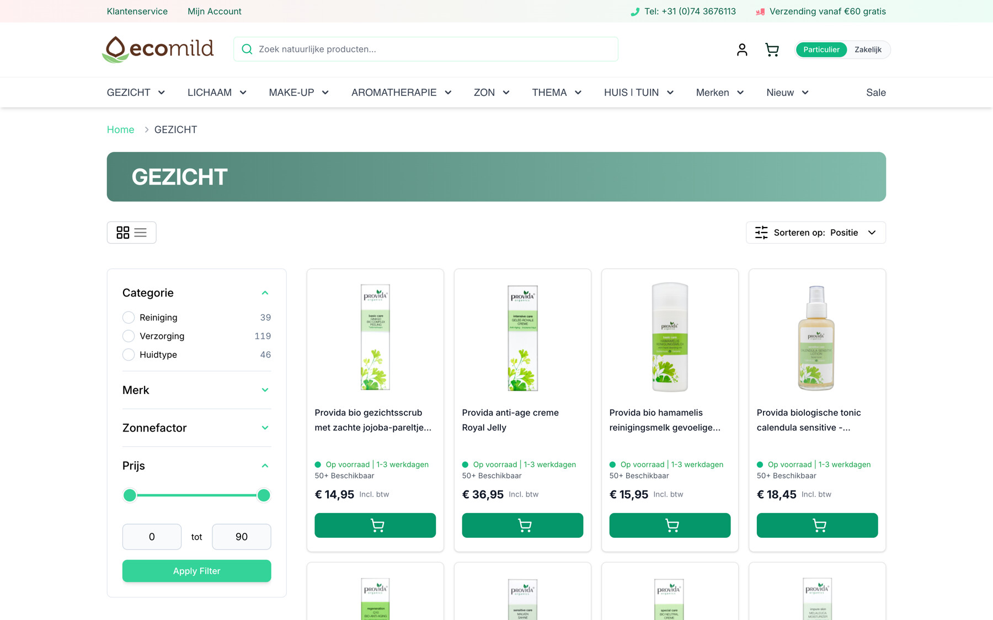Add Provida biologische tonic calendula to cart
This screenshot has width=993, height=620.
pos(817,525)
